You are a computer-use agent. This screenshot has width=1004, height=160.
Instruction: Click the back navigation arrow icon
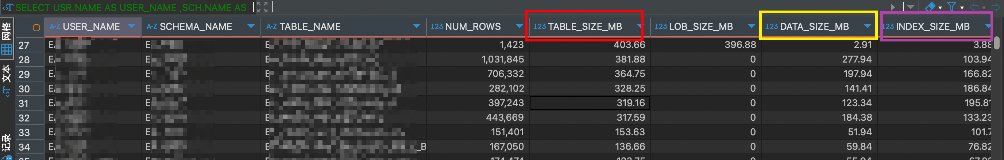pyautogui.click(x=974, y=7)
